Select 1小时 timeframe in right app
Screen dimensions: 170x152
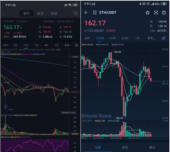pos(112,38)
